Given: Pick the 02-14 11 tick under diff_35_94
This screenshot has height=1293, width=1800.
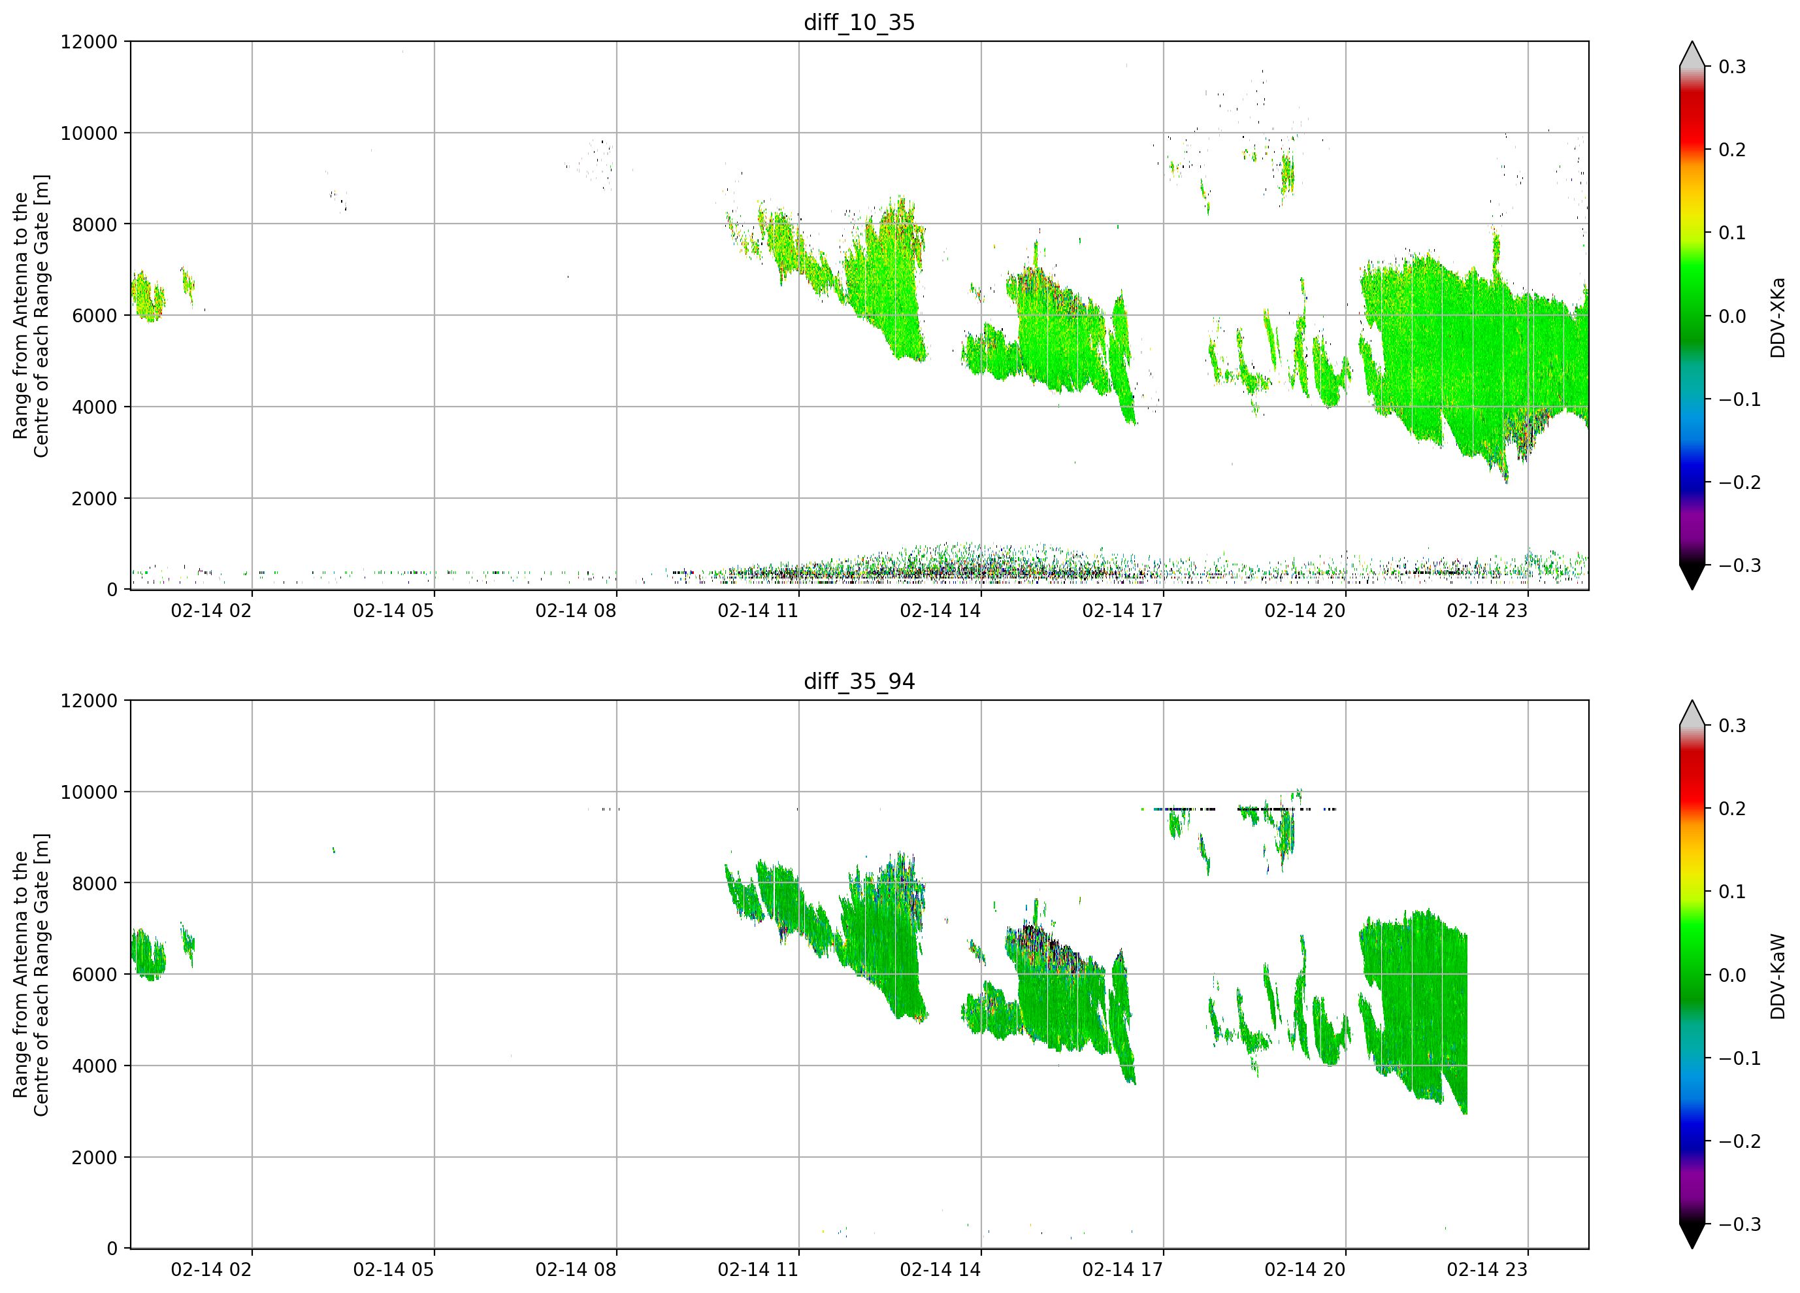Looking at the screenshot, I should [x=758, y=1269].
